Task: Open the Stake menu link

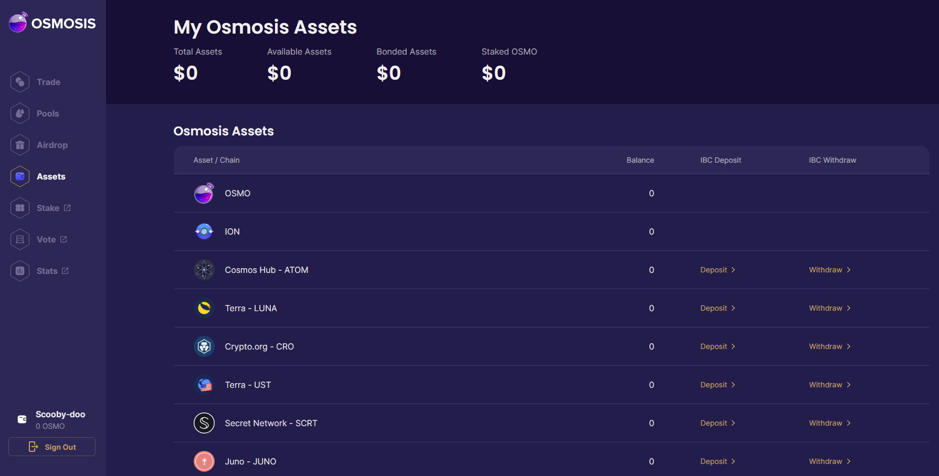Action: (x=48, y=208)
